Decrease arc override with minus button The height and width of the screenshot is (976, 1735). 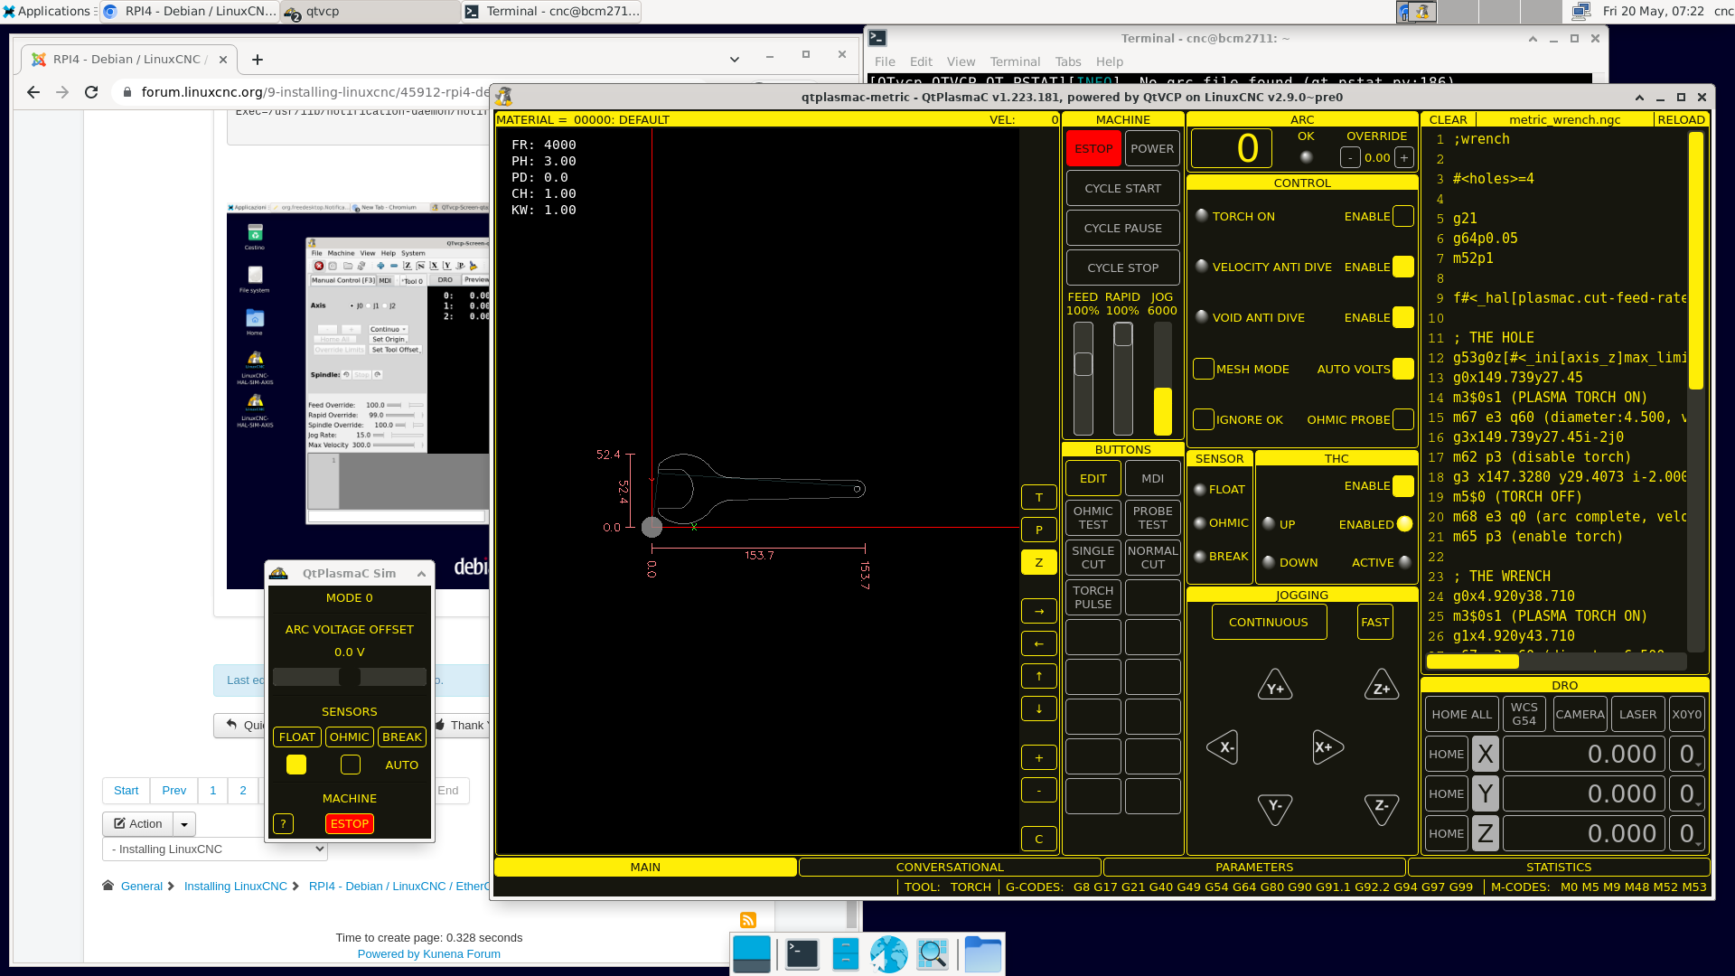pos(1350,157)
